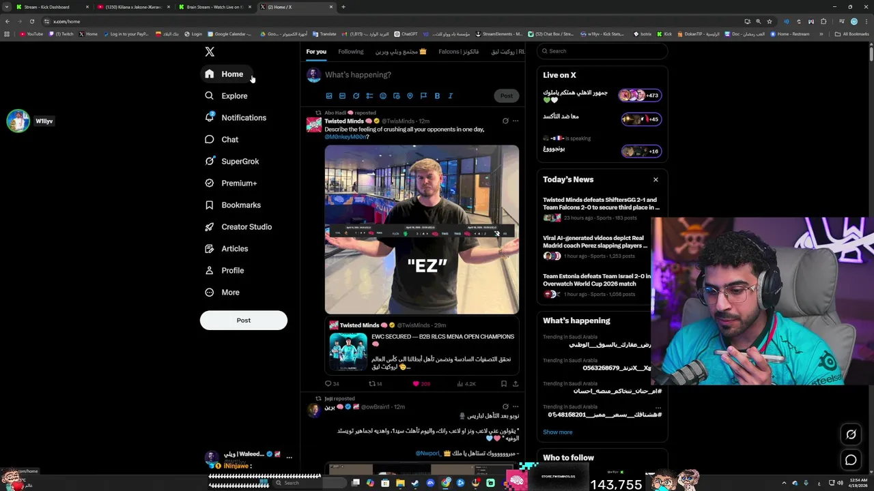
Task: Click the Windows taskbar Search box
Action: click(x=311, y=483)
